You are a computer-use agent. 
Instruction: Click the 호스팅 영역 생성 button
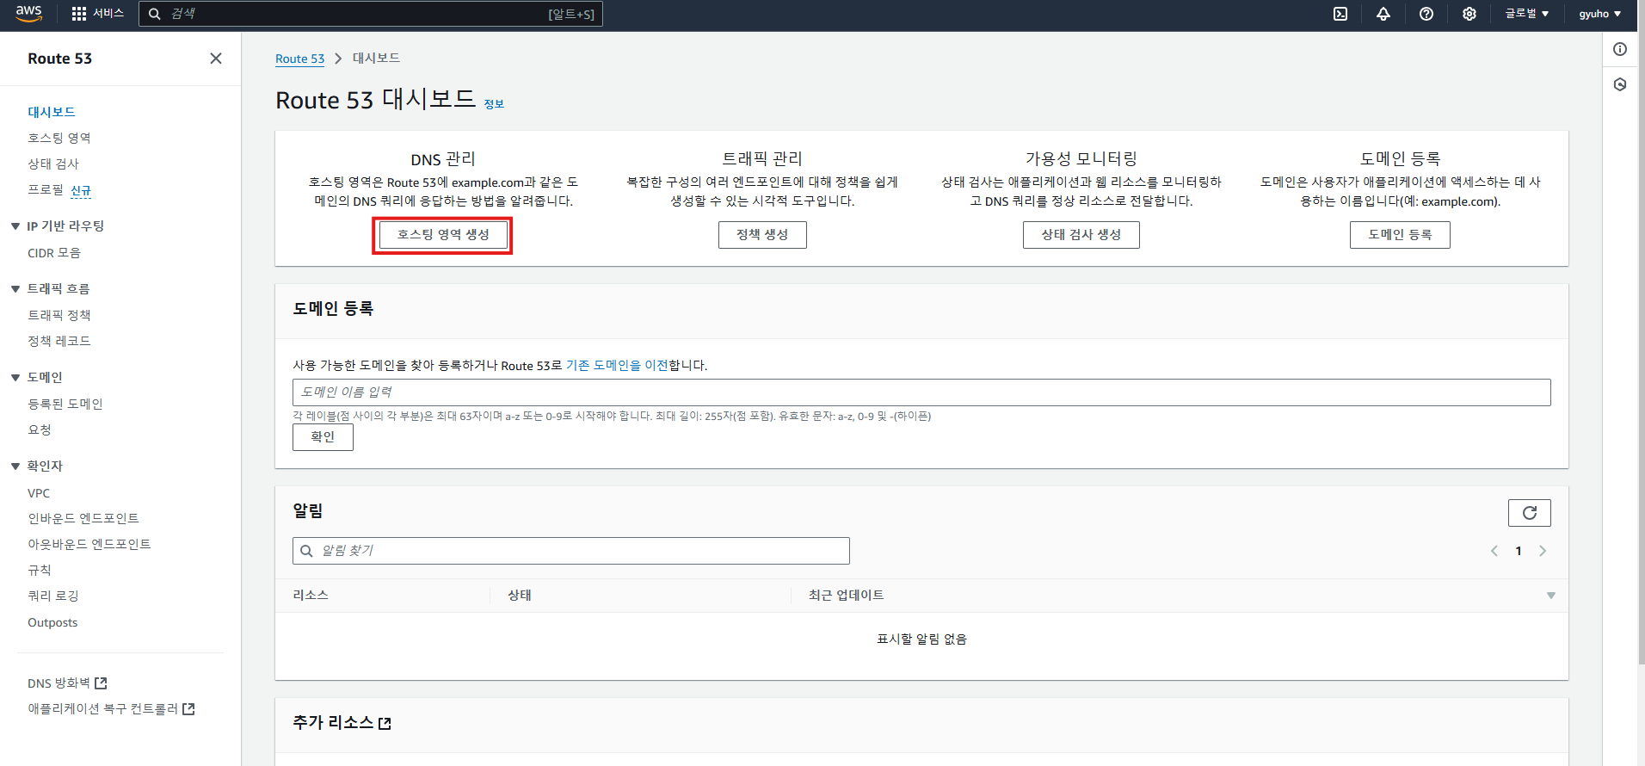443,235
